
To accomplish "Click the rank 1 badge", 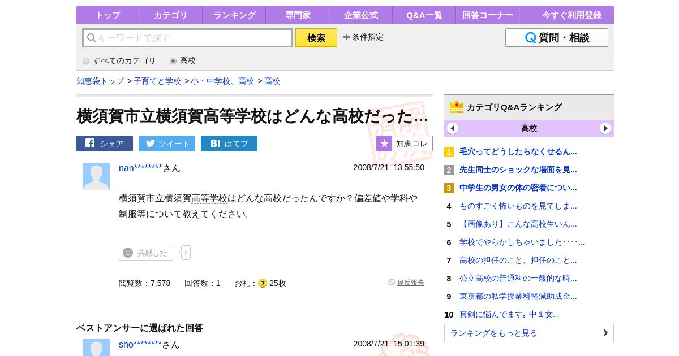I will tap(449, 152).
